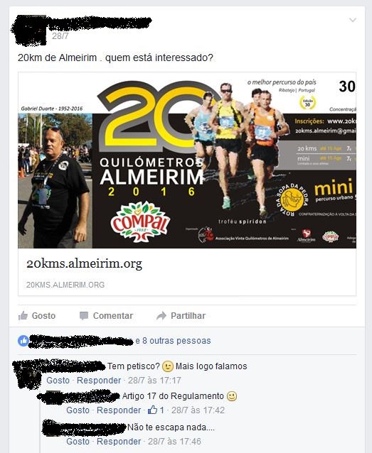The height and width of the screenshot is (453, 372).
Task: Like the 'Tem petisco?' comment via Gosto
Action: (x=58, y=380)
